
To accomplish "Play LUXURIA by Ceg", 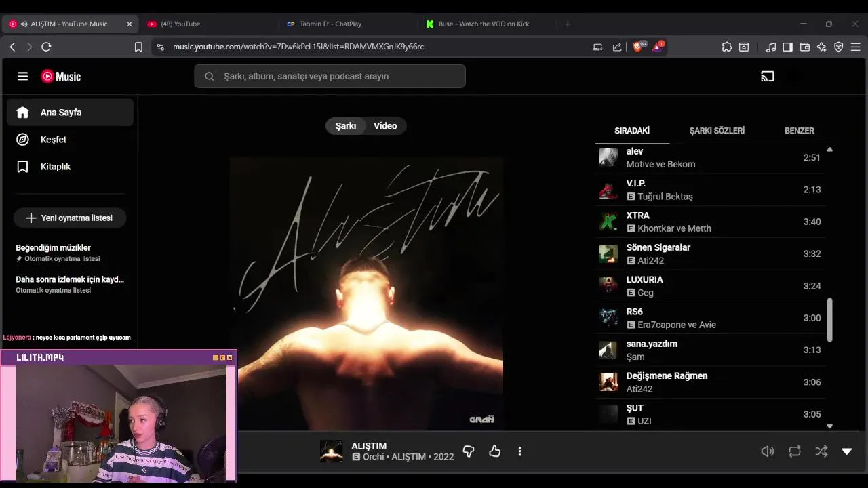I will 710,286.
